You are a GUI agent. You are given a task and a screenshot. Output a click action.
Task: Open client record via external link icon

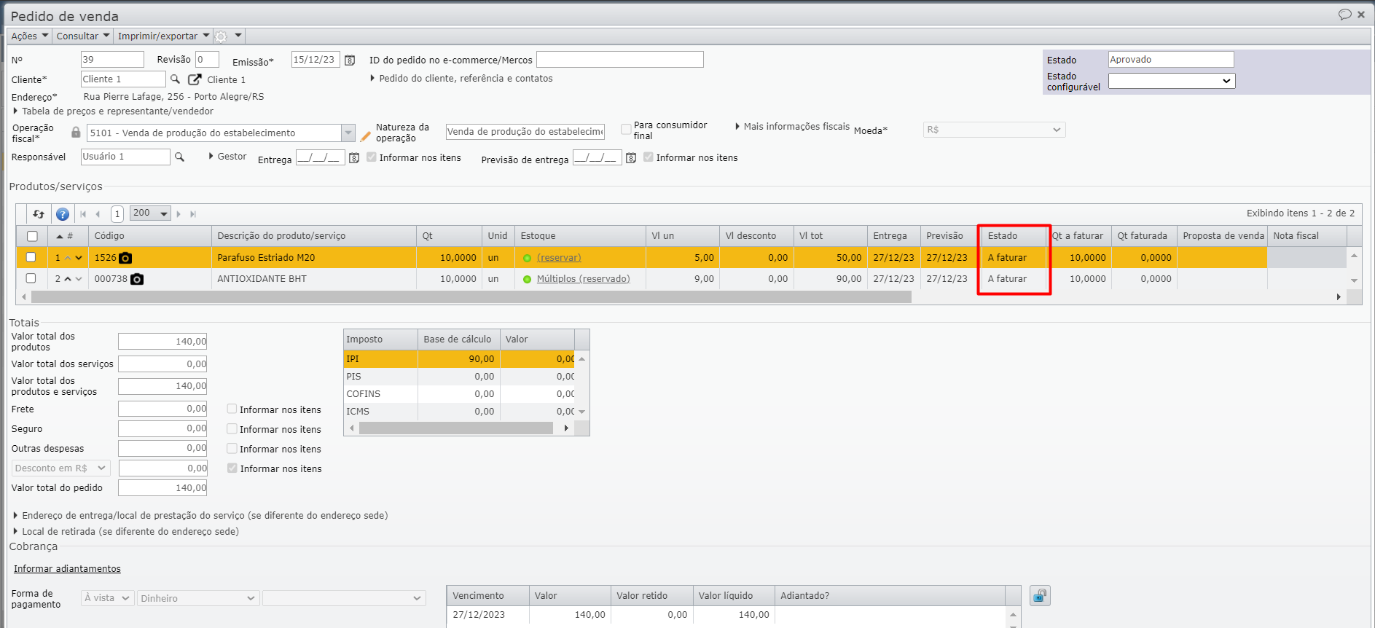click(x=195, y=79)
